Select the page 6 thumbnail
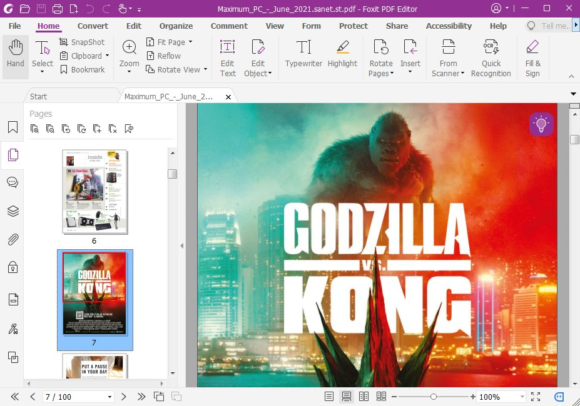Screen dimensions: 580x406 (94, 191)
